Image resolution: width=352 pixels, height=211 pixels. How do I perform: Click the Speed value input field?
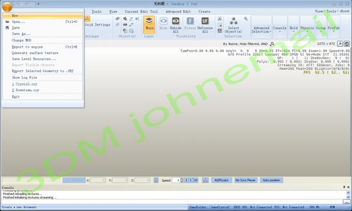[x=176, y=180]
